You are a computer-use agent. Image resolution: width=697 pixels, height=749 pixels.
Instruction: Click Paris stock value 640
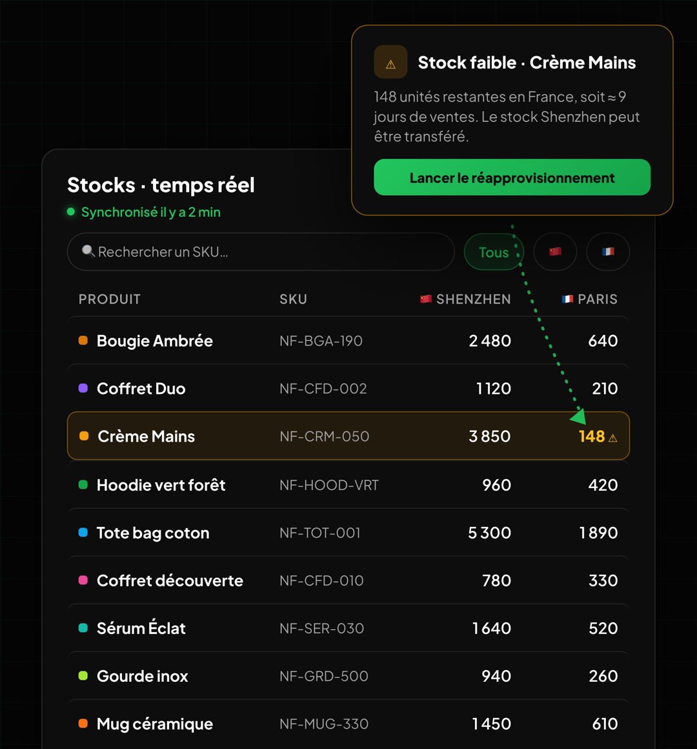coord(603,340)
